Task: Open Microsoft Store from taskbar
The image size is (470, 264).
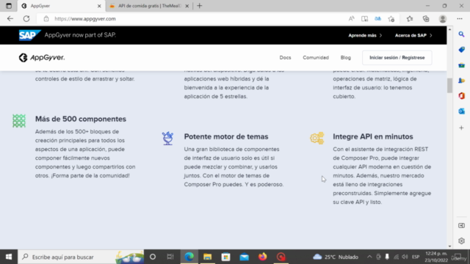Action: point(225,257)
